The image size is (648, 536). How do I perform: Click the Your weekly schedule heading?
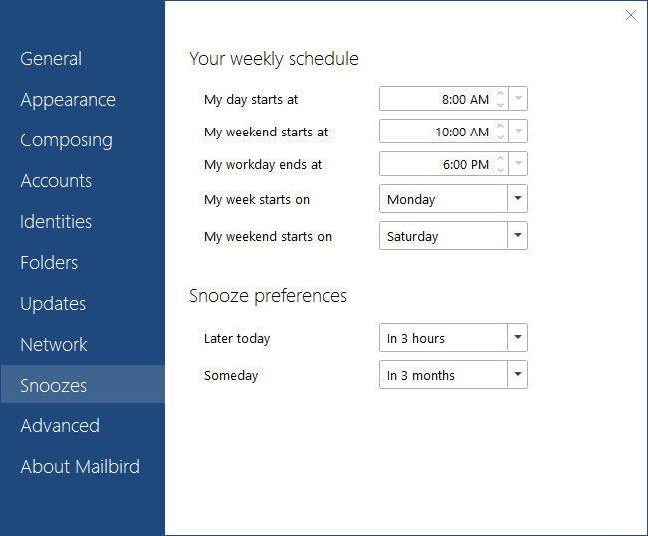[274, 59]
